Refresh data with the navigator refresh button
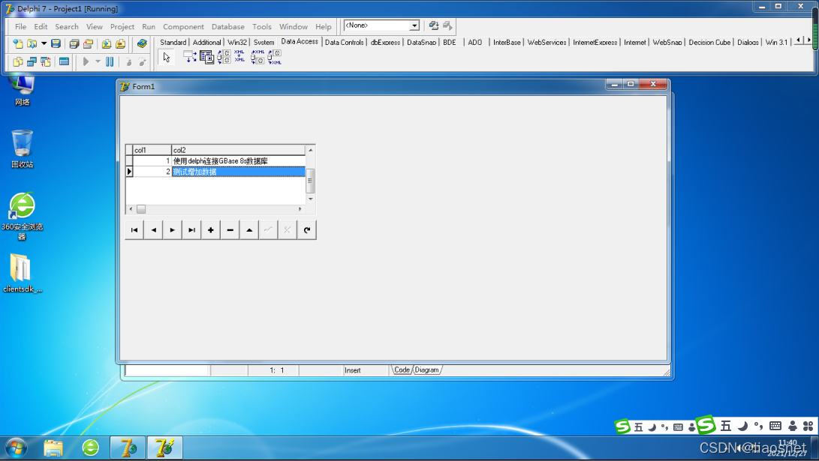Viewport: 819px width, 461px height. pyautogui.click(x=306, y=230)
